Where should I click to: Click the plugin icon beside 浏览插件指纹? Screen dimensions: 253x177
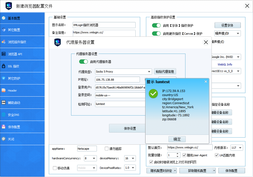pyautogui.click(x=4, y=42)
